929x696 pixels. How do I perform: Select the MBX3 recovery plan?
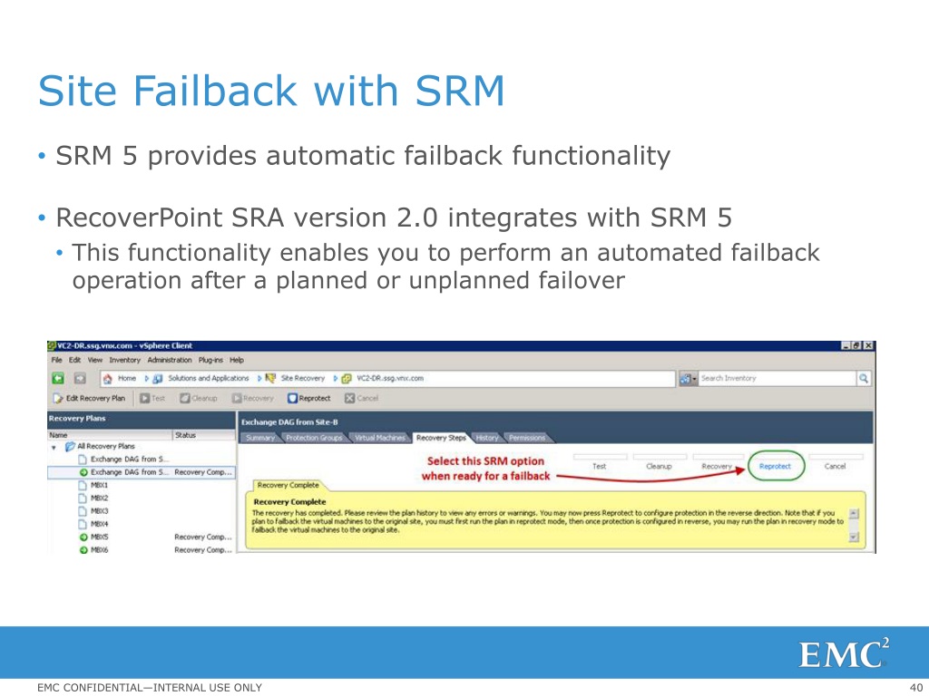[94, 511]
